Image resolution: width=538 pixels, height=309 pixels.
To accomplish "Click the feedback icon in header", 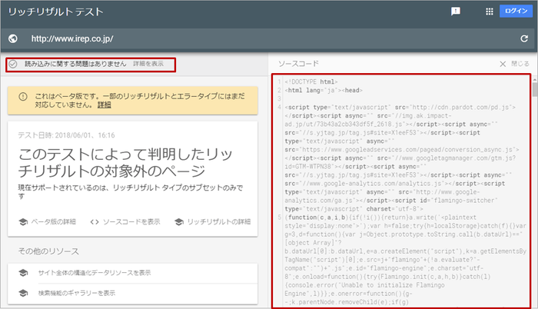I will [x=456, y=12].
